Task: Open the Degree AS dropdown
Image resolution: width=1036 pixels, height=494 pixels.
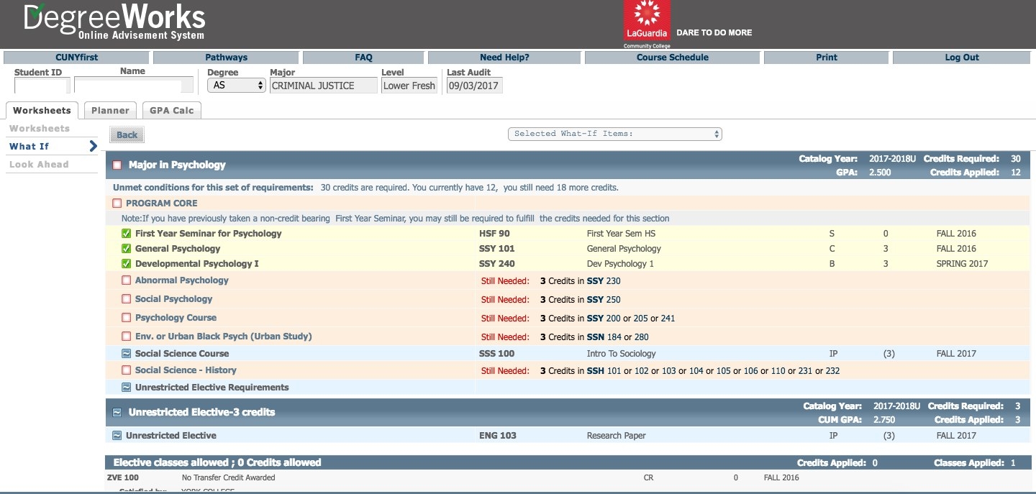Action: (237, 86)
